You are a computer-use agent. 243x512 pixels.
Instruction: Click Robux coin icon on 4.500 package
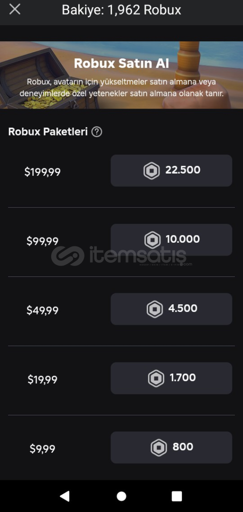click(155, 309)
